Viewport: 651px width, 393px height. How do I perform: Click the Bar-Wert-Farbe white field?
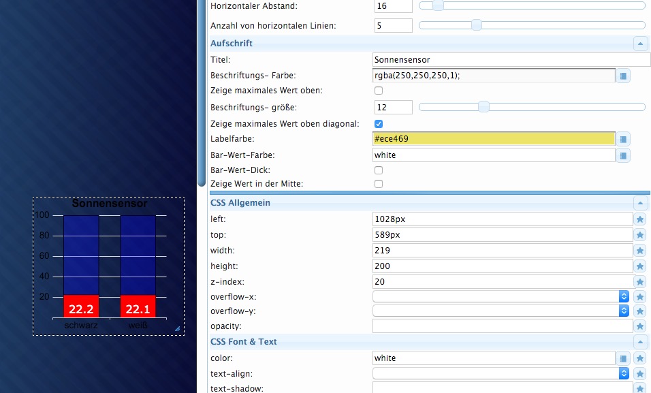494,155
